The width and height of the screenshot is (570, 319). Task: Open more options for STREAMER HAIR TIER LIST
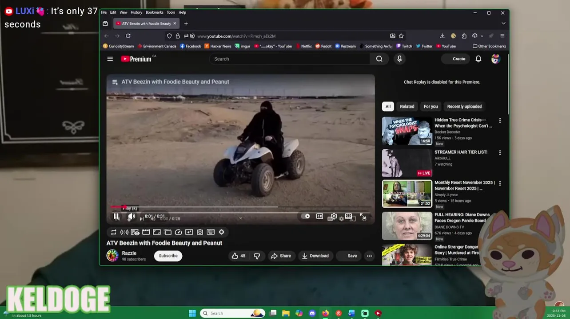[500, 153]
